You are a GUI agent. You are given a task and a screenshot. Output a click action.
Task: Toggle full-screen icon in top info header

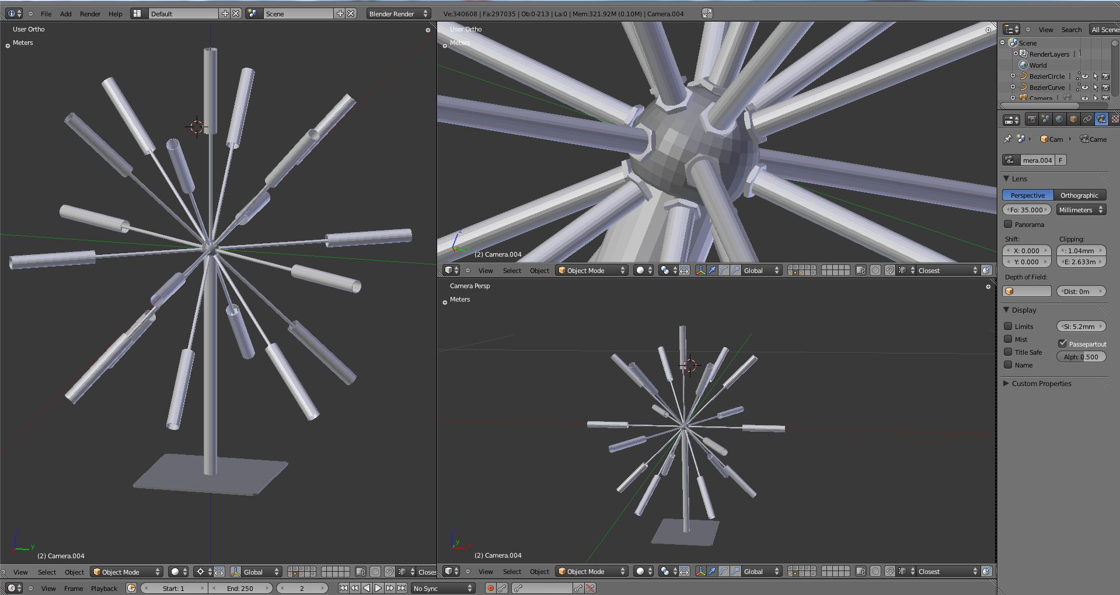[707, 13]
